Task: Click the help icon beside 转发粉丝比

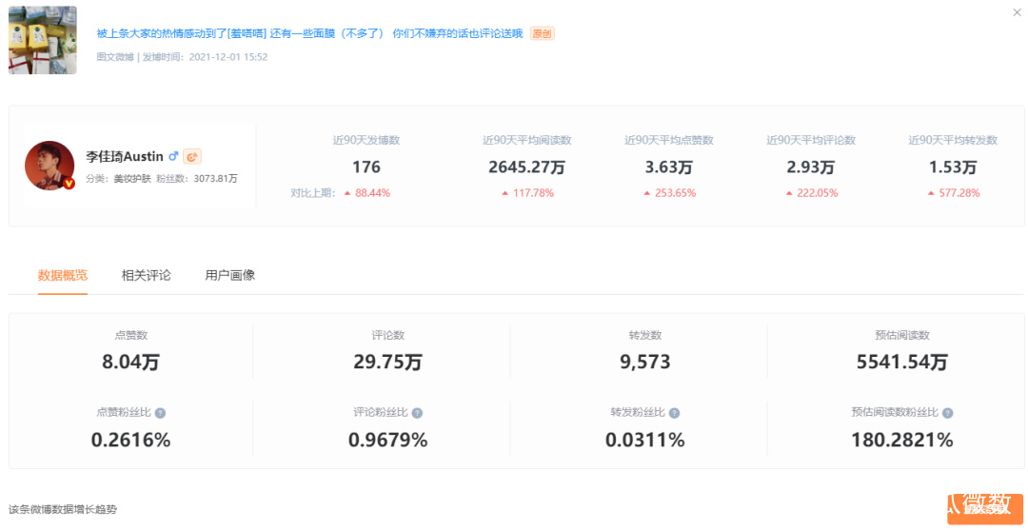Action: 674,413
